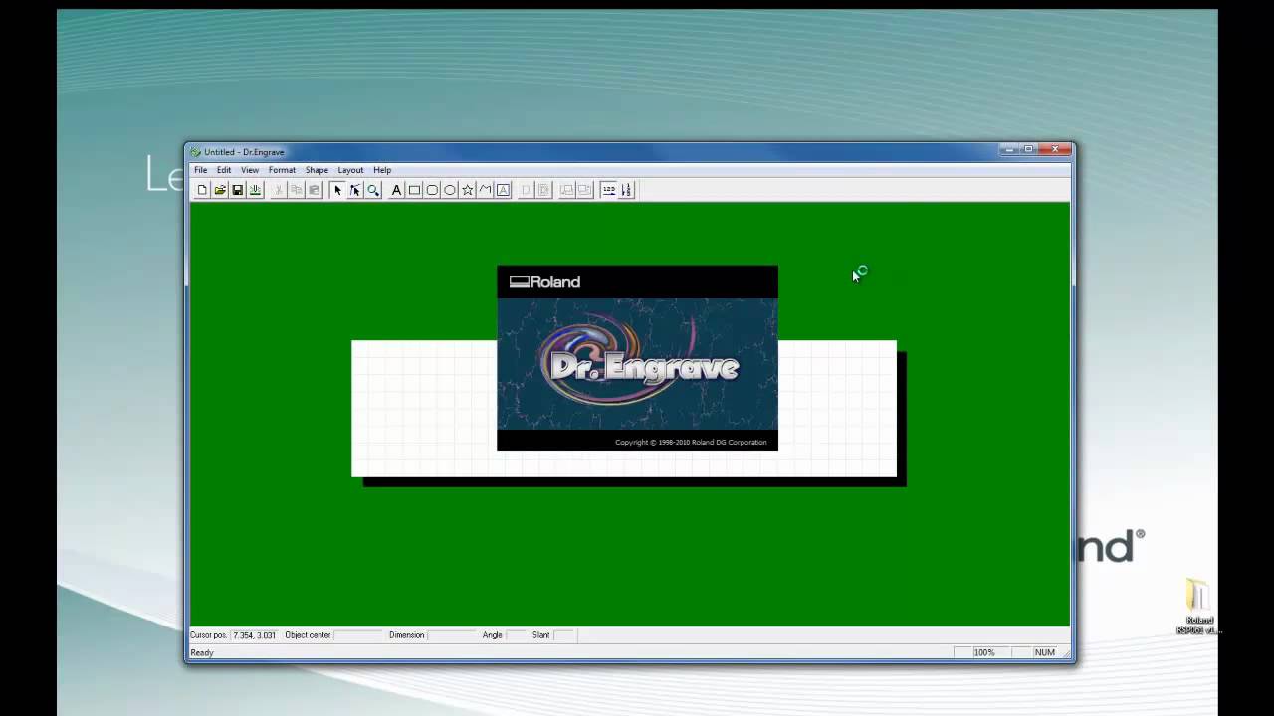The width and height of the screenshot is (1274, 716).
Task: Select the Star shape tool
Action: click(x=467, y=190)
